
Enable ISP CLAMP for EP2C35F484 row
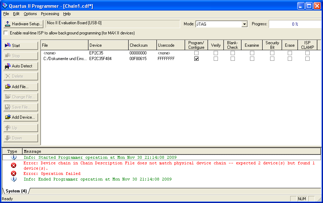307,59
